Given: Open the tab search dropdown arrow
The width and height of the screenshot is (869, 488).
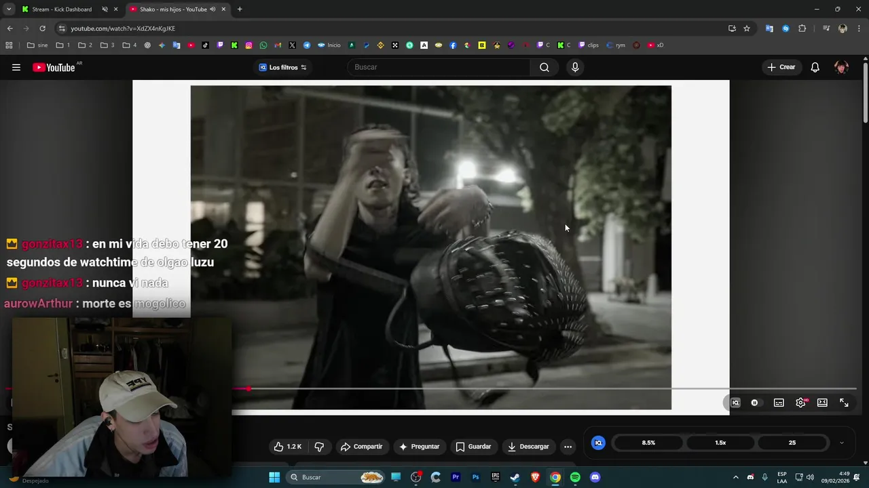Looking at the screenshot, I should click(8, 9).
